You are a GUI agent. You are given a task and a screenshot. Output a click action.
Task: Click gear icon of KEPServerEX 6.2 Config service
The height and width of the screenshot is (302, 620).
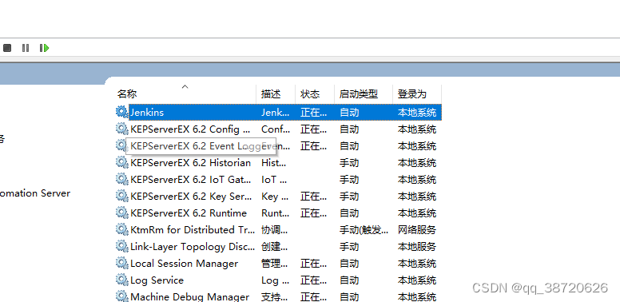[121, 129]
